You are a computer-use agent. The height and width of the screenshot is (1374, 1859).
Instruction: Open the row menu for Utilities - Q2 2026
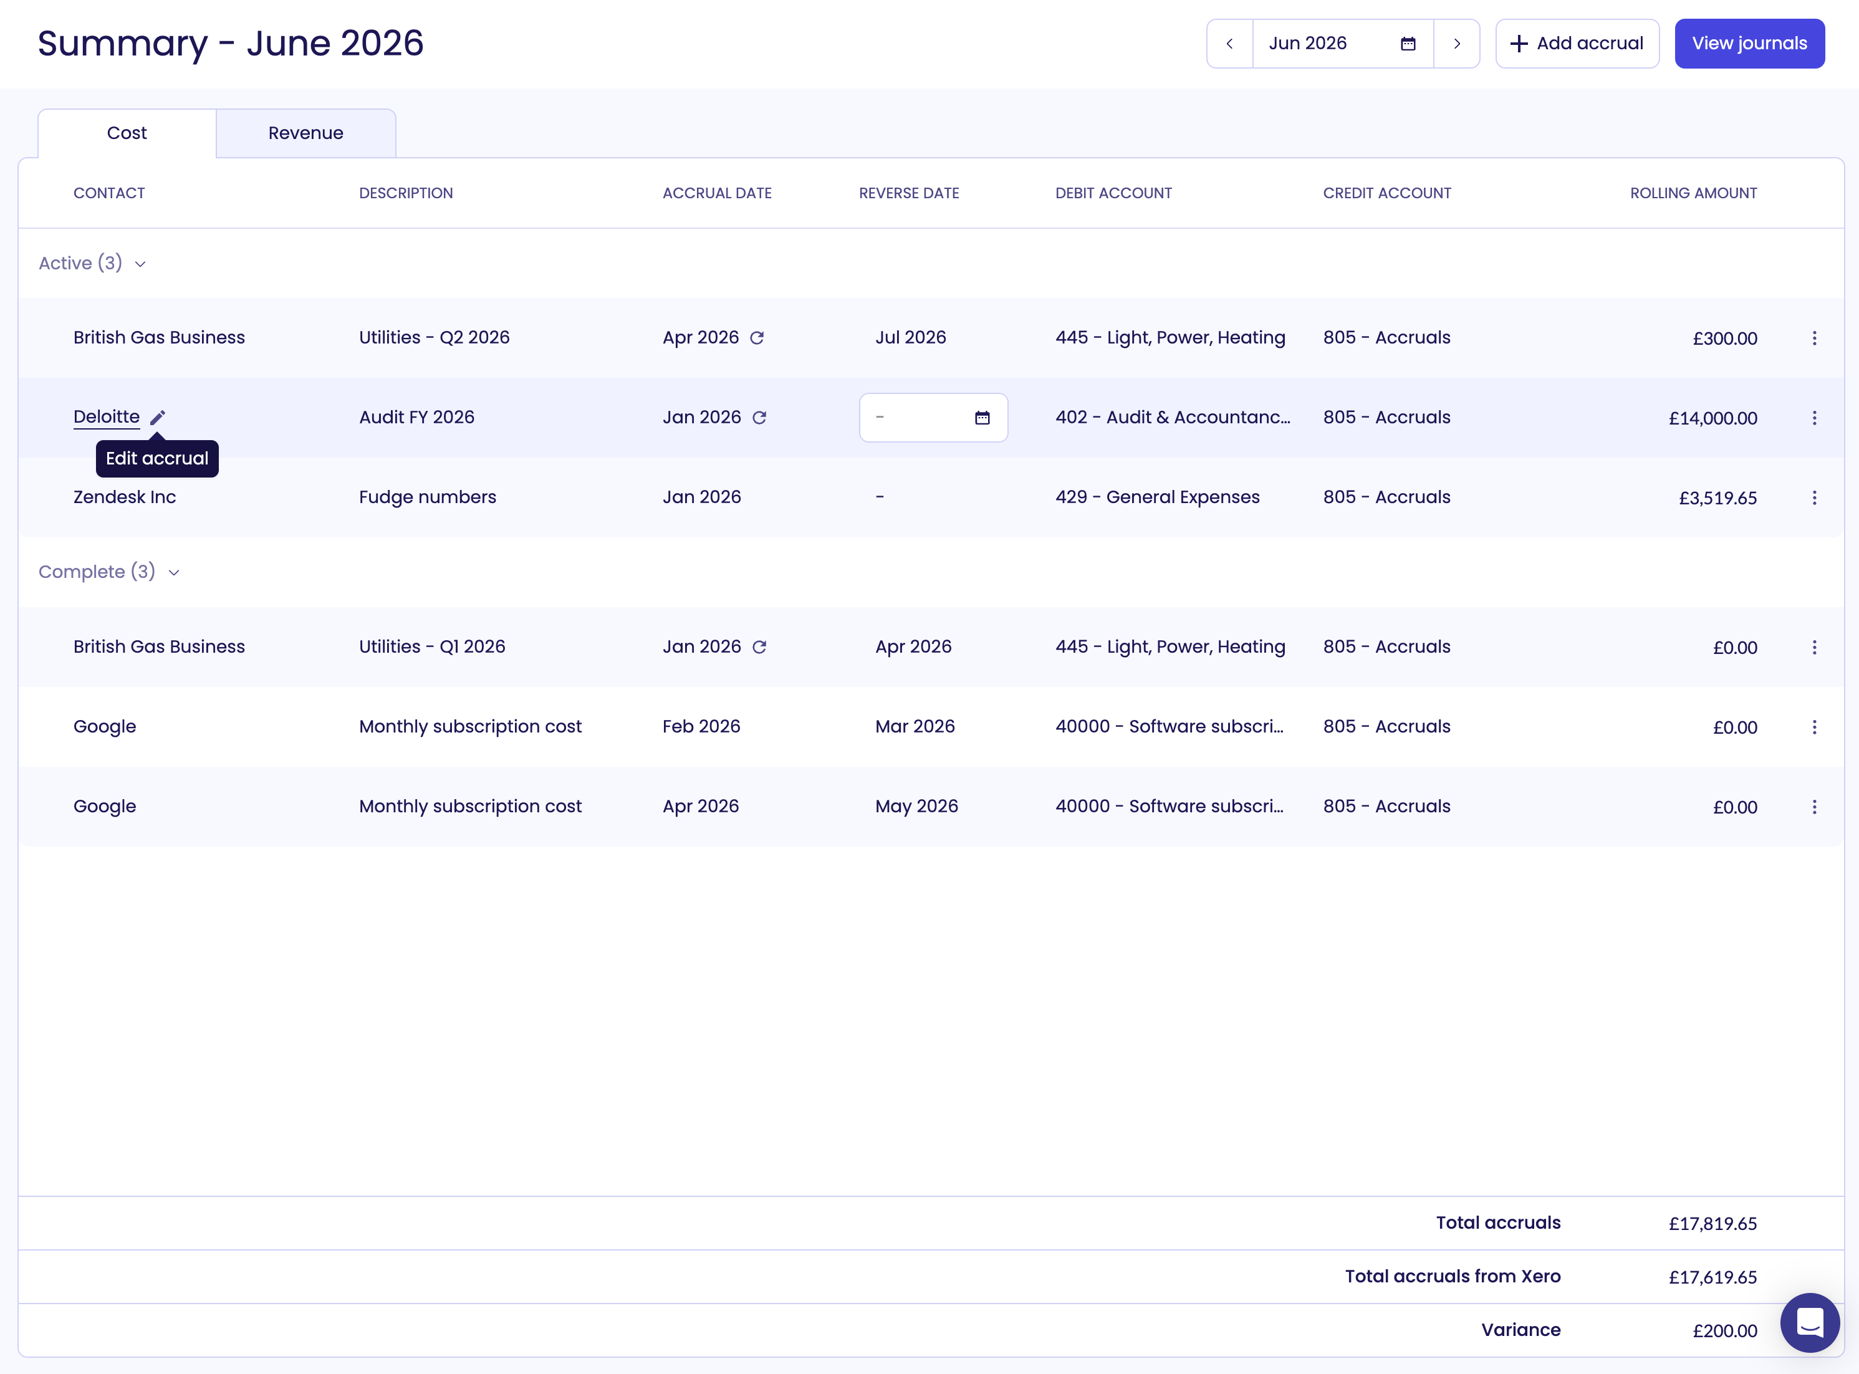1814,338
